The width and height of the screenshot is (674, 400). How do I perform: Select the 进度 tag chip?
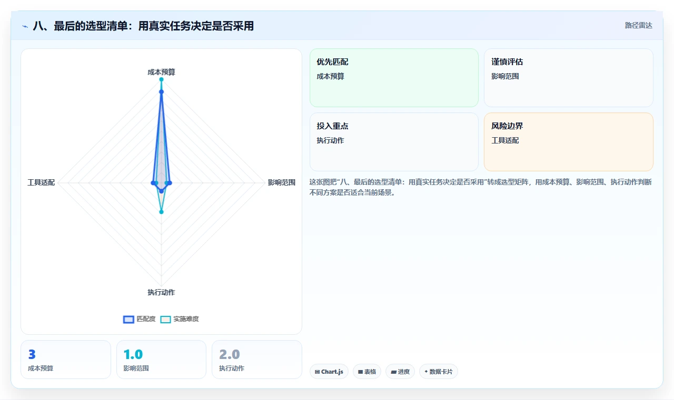(x=400, y=372)
